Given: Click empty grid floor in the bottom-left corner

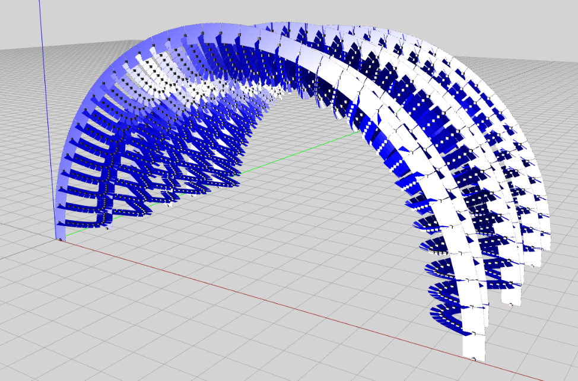Looking at the screenshot, I should 47,344.
